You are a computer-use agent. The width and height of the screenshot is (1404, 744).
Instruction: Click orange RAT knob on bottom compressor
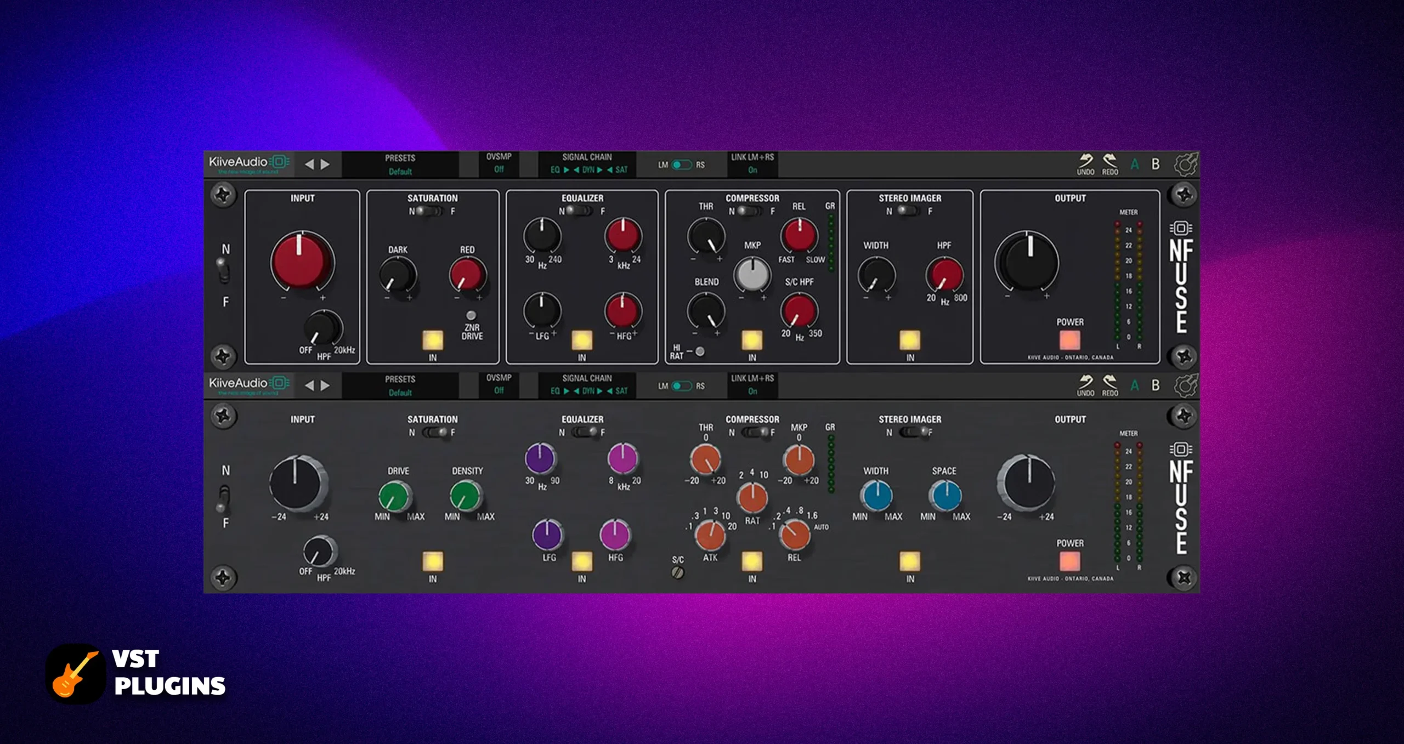pos(752,498)
